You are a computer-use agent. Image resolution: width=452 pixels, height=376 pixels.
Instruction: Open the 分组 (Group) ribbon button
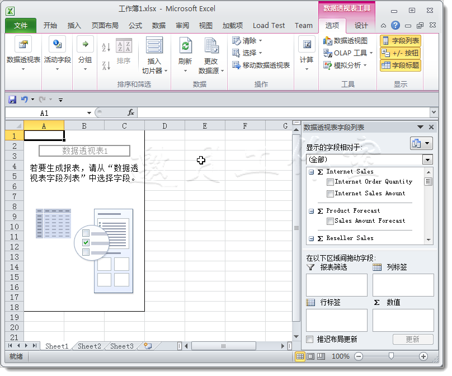[x=85, y=53]
